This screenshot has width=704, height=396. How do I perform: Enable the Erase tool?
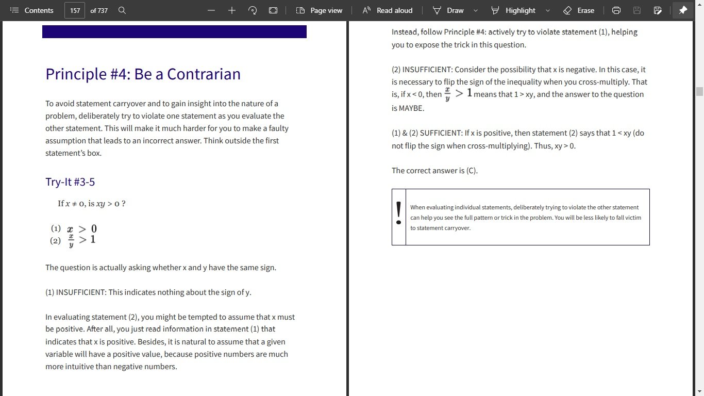[x=579, y=10]
